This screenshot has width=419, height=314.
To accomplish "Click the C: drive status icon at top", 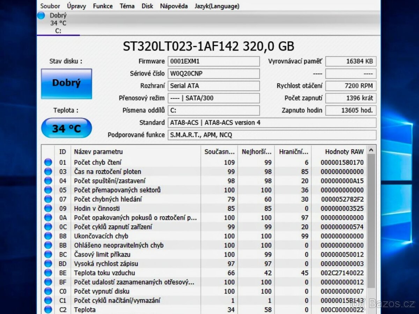I will coord(41,15).
